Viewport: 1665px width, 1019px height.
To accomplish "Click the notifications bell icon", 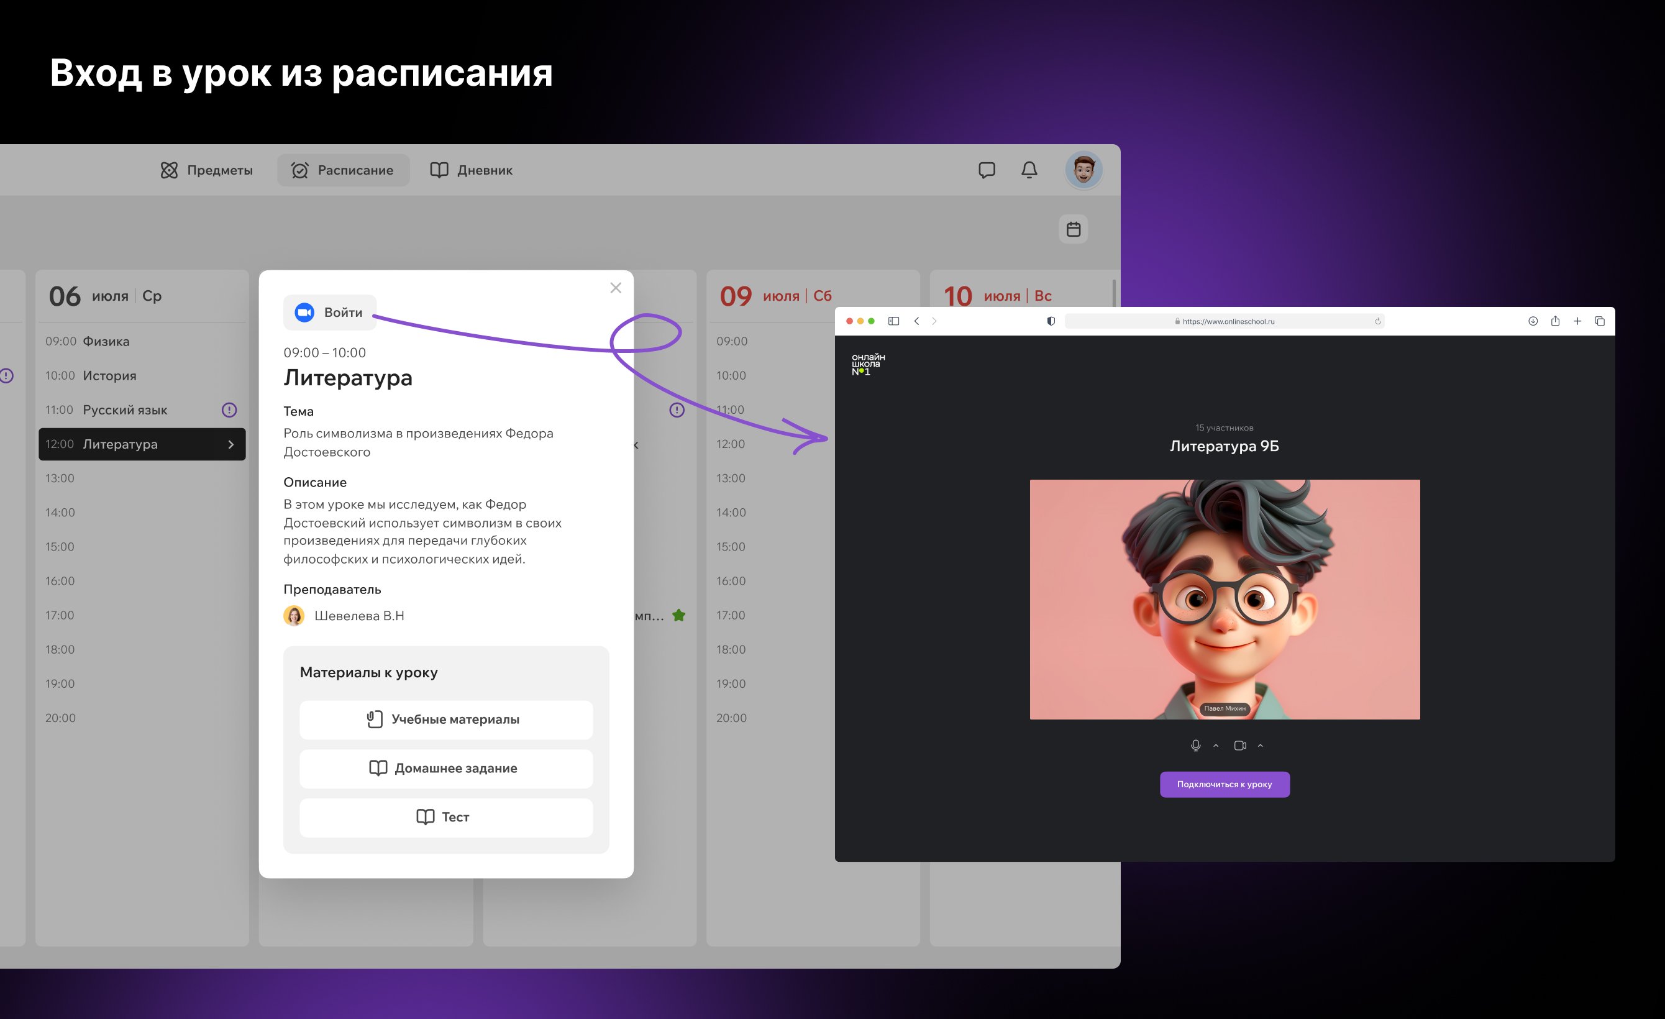I will [x=1029, y=170].
